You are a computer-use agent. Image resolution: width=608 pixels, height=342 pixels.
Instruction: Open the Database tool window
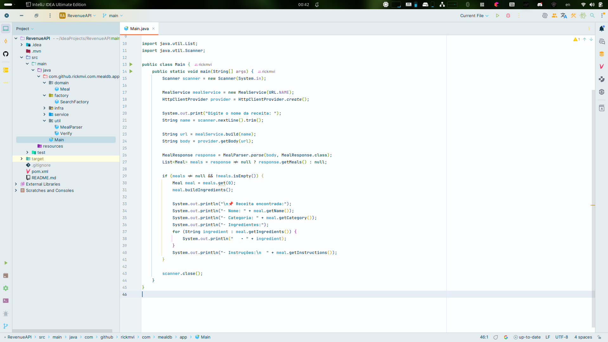[602, 54]
